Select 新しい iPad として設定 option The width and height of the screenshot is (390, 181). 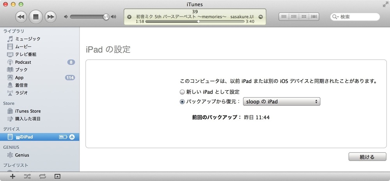pyautogui.click(x=209, y=92)
